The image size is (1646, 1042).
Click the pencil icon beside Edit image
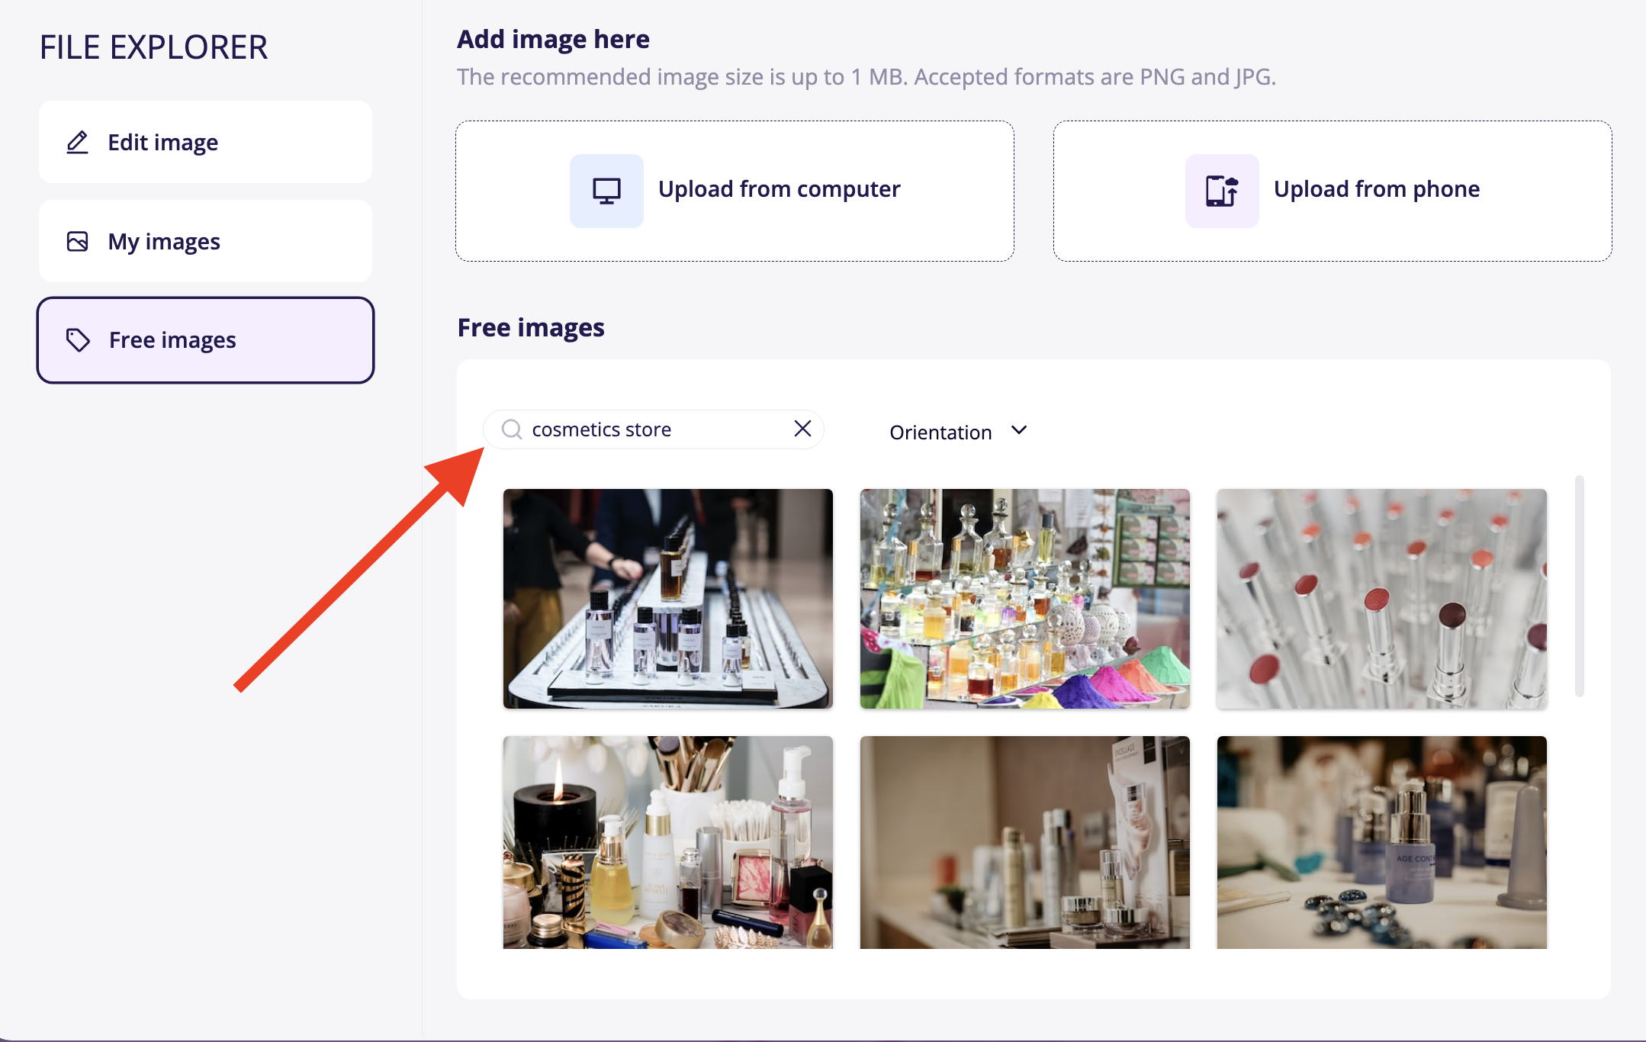click(x=78, y=143)
